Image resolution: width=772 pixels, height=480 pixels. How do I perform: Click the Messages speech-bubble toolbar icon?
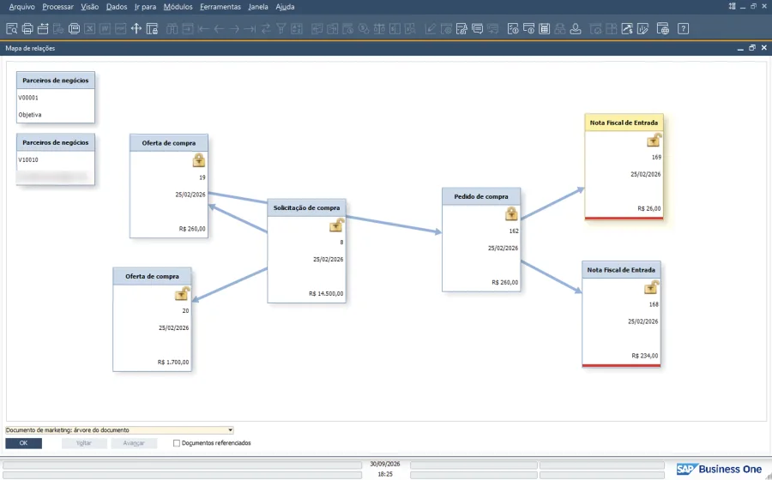477,29
